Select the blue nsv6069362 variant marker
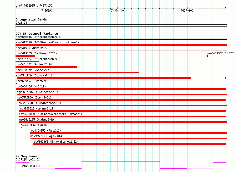 click(208, 56)
